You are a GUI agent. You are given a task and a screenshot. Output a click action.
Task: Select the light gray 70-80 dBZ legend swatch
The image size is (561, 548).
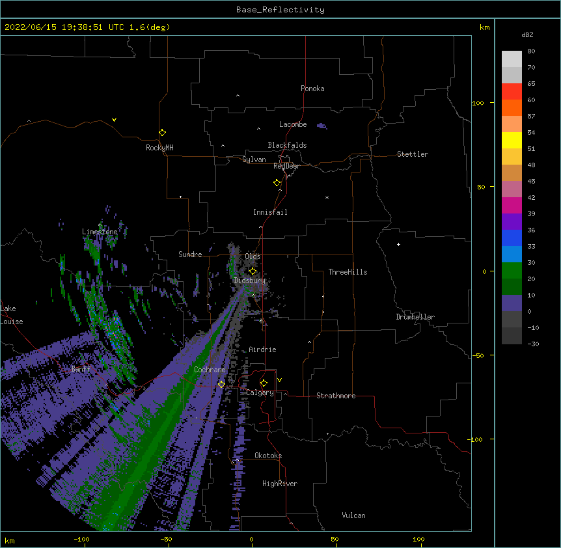tap(512, 59)
